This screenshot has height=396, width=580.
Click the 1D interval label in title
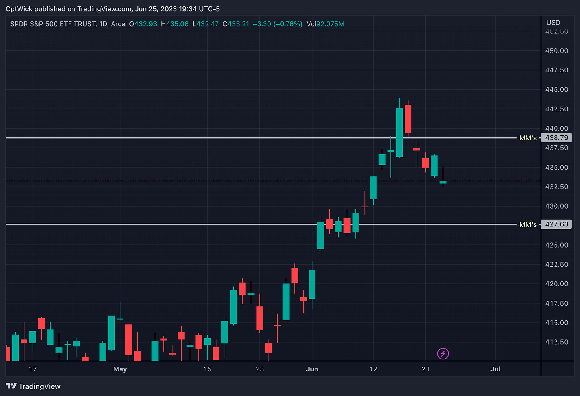pyautogui.click(x=103, y=24)
